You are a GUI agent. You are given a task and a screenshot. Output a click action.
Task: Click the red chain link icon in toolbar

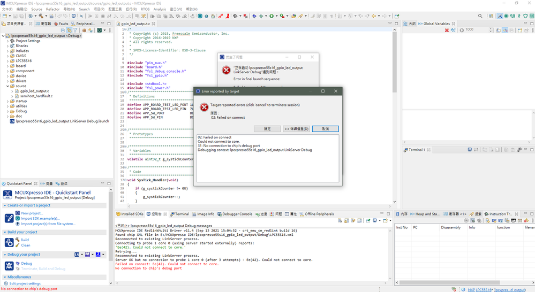221,16
